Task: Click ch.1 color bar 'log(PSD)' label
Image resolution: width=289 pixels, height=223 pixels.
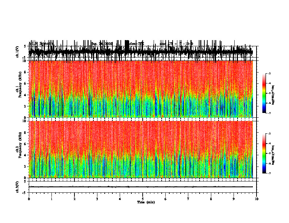Action: point(273,95)
